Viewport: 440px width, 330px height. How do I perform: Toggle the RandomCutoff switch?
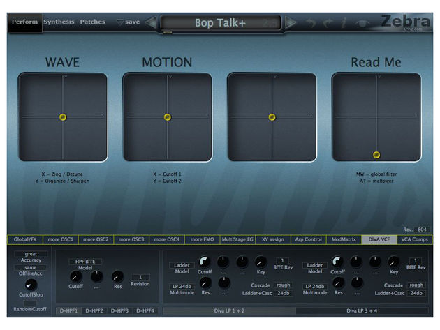tap(30, 303)
